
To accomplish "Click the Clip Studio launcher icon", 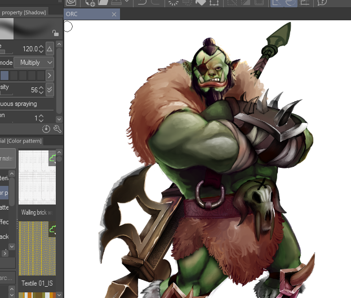I will pyautogui.click(x=71, y=2).
